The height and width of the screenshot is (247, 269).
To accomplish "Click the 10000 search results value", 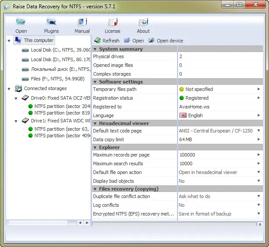I will [186, 164].
